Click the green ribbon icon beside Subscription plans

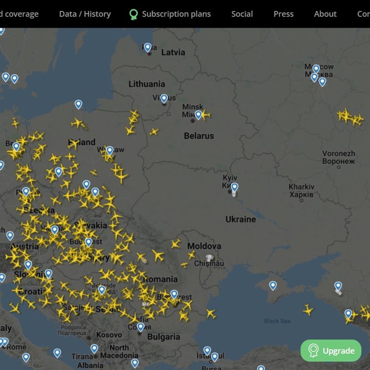pos(134,14)
